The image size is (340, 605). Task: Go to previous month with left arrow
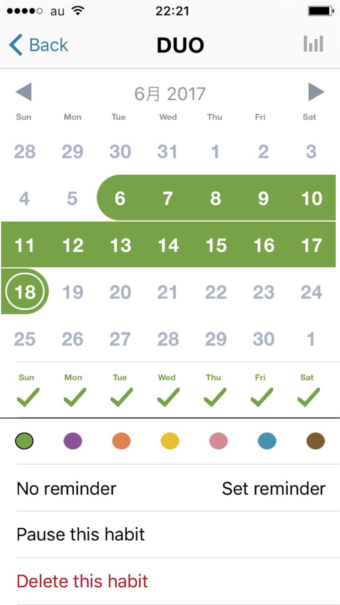tap(23, 92)
